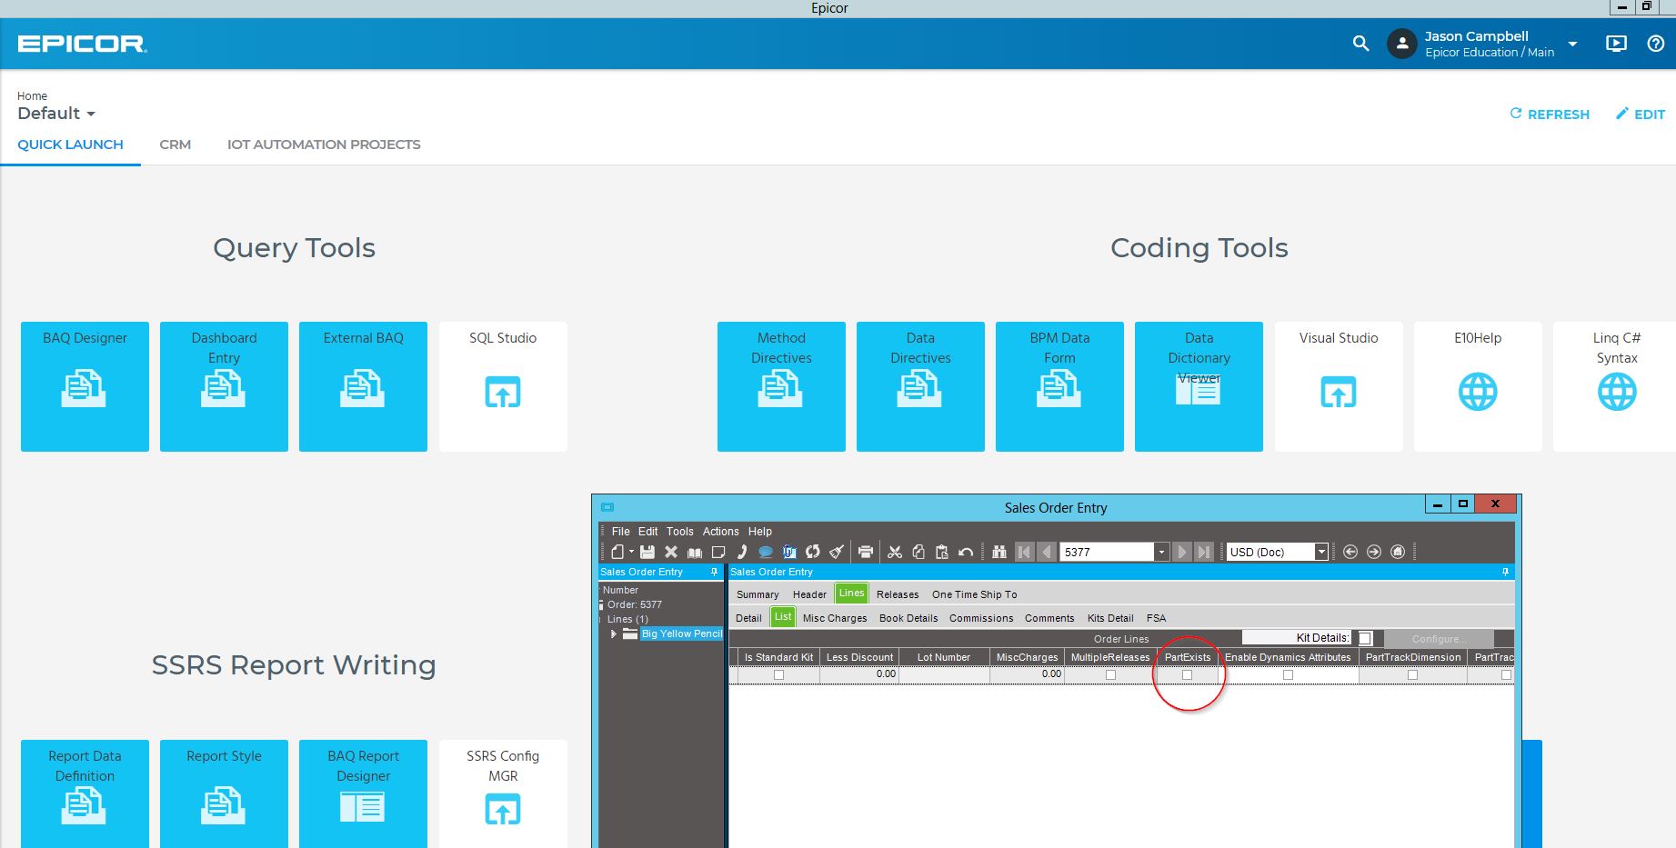Click the EDIT link on the home page
The width and height of the screenshot is (1676, 848).
point(1641,115)
